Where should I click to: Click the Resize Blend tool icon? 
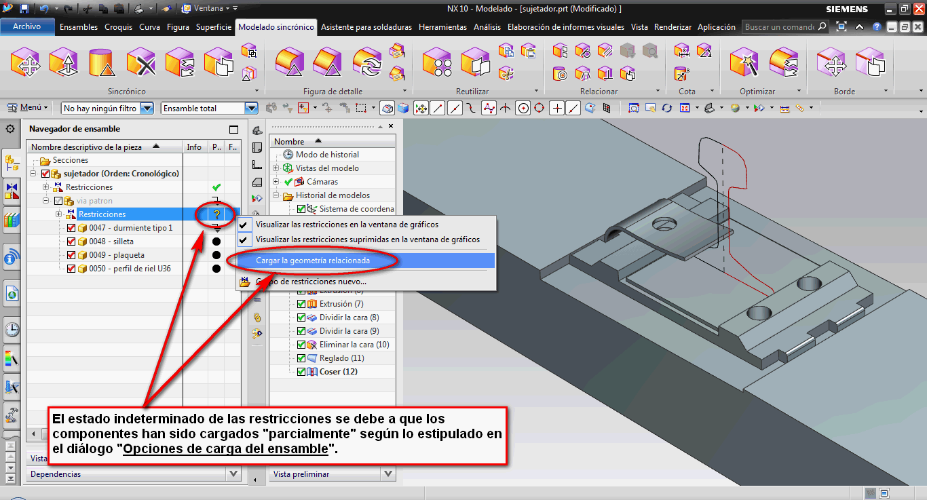pos(289,63)
